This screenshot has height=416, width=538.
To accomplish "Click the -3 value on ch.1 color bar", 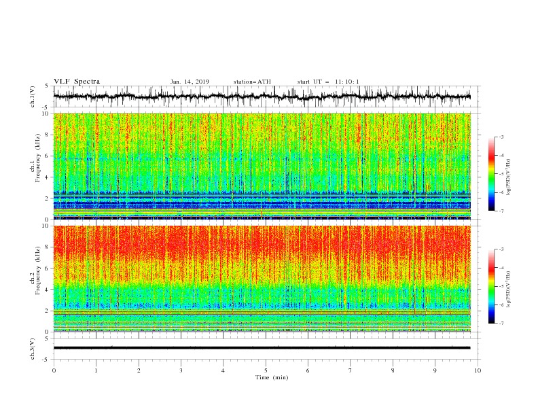I will coord(501,137).
